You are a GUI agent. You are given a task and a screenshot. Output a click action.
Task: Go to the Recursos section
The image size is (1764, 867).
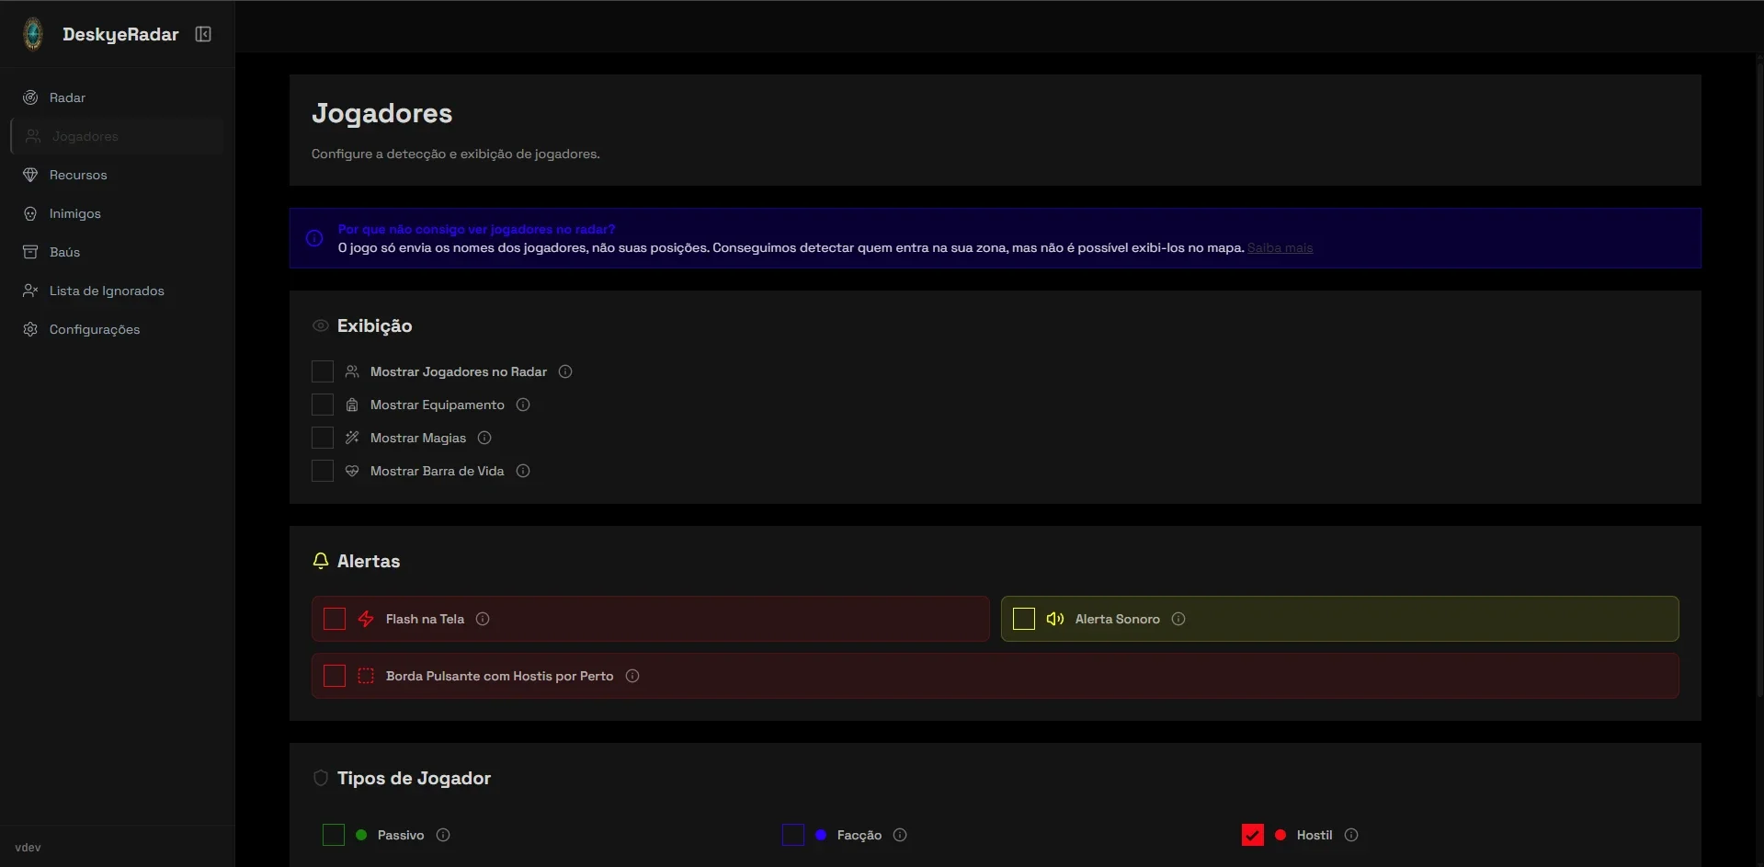117,175
